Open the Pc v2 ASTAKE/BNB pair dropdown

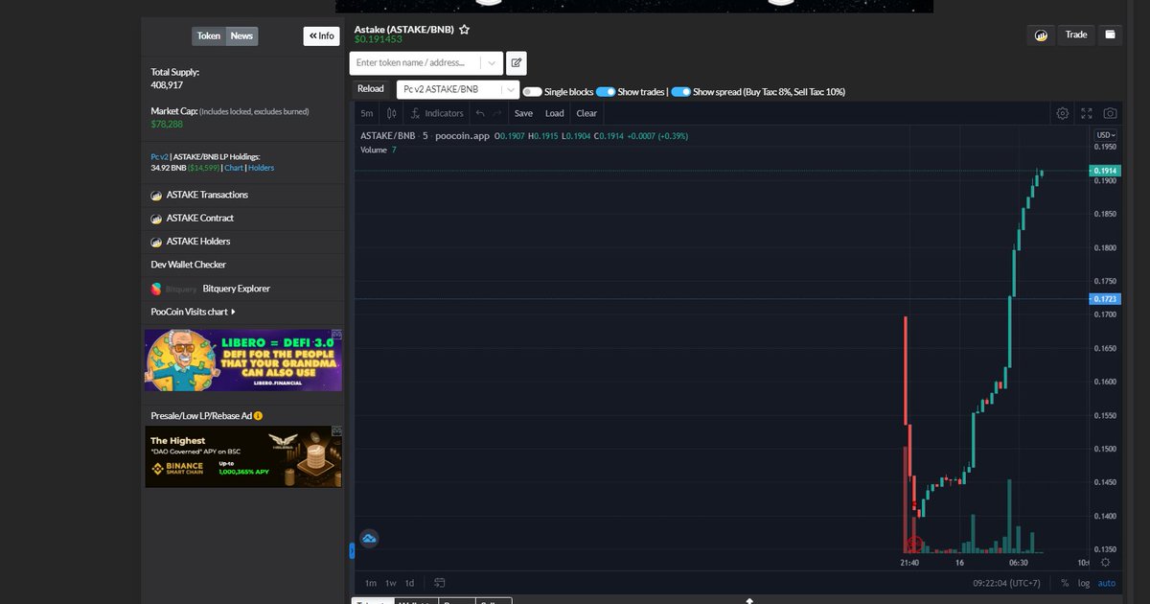pyautogui.click(x=458, y=90)
